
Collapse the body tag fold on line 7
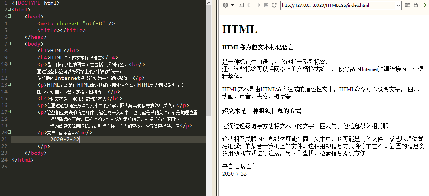point(9,43)
